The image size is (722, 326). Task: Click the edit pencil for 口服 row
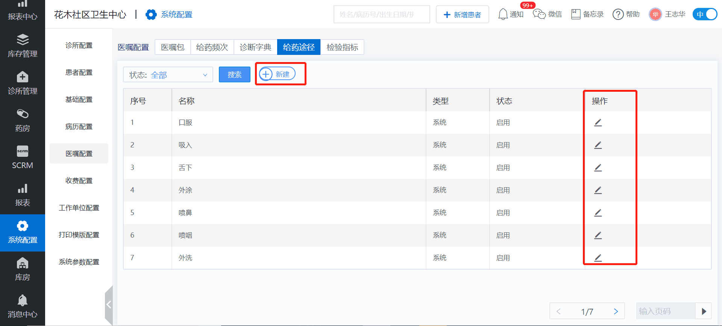(x=598, y=123)
